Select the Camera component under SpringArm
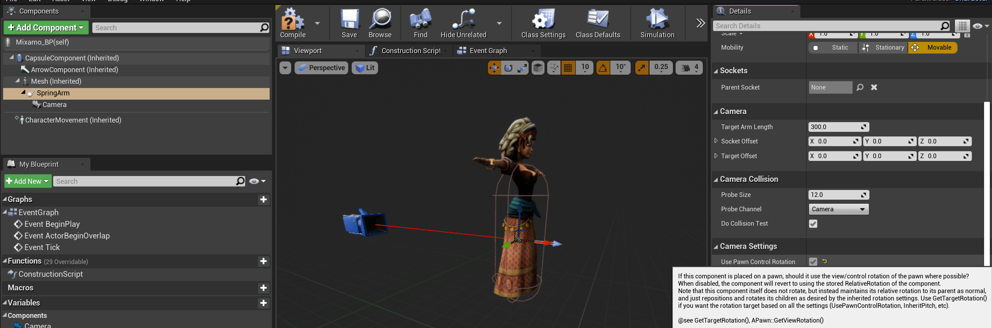The image size is (992, 328). [x=136, y=105]
